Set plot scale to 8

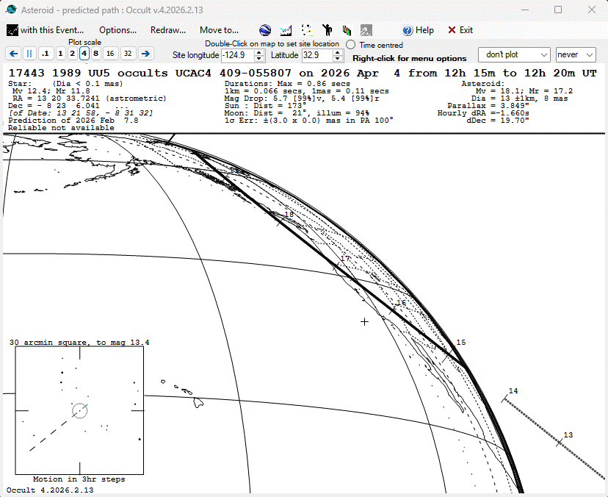click(x=95, y=53)
